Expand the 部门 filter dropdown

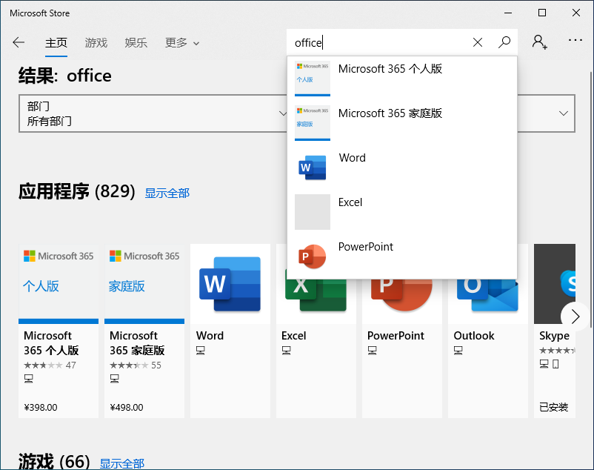(x=153, y=113)
